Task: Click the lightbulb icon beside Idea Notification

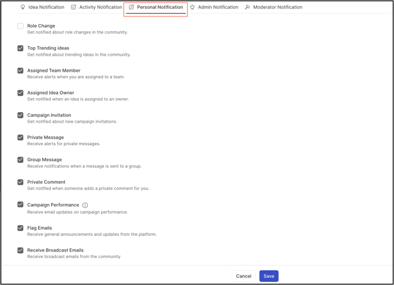Action: point(23,8)
